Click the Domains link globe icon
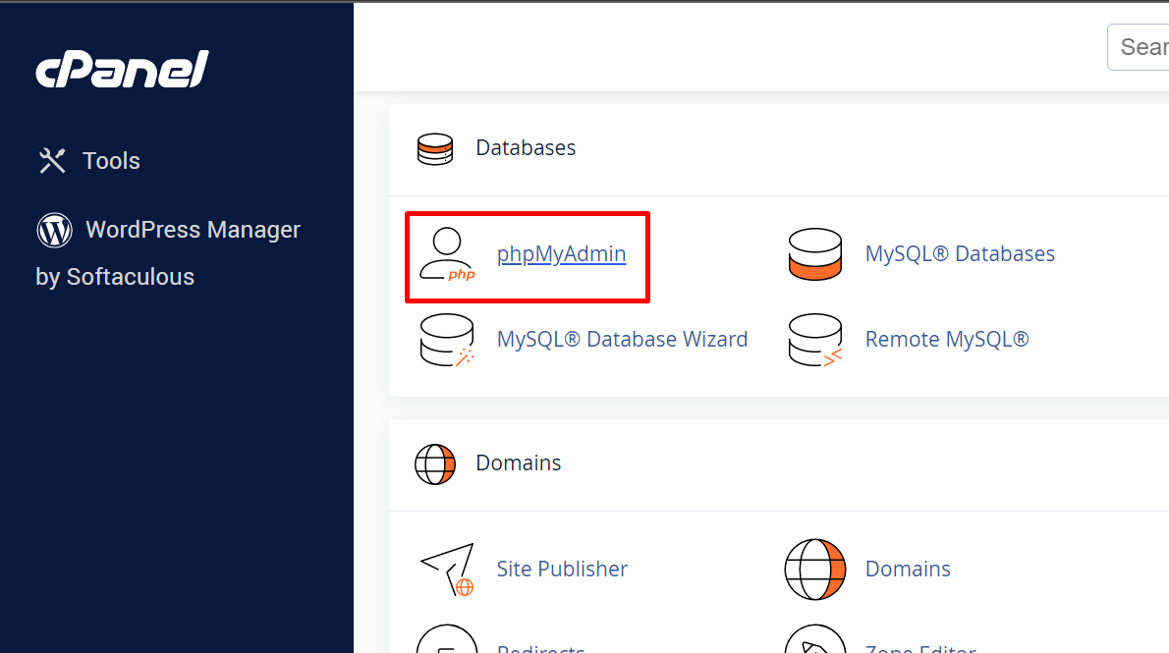Image resolution: width=1169 pixels, height=653 pixels. pos(815,570)
